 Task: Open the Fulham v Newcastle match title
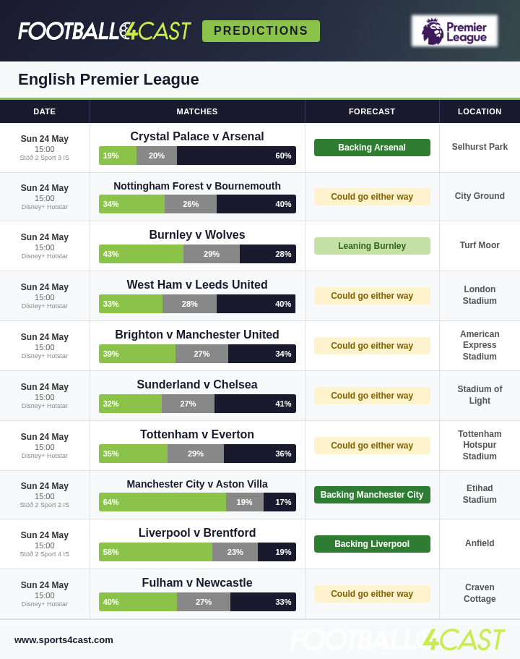(197, 582)
